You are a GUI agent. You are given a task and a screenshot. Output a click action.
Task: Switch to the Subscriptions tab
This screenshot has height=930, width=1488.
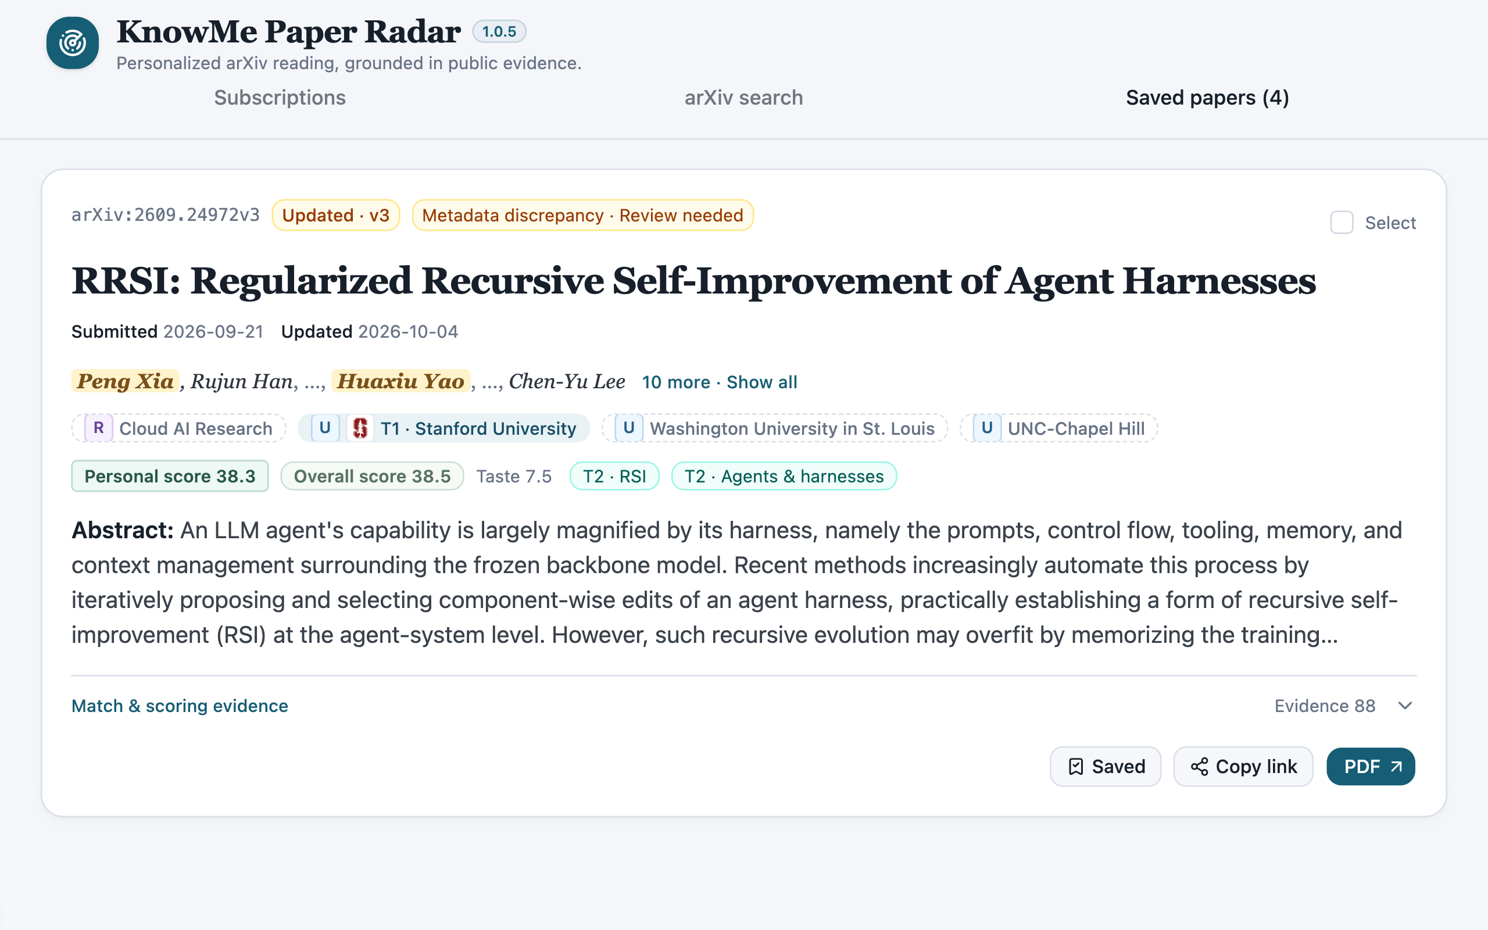[280, 97]
